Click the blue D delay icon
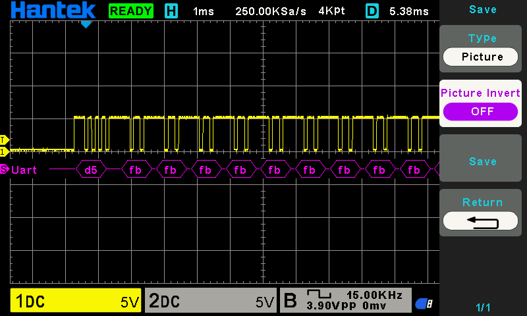The width and height of the screenshot is (527, 316). tap(372, 11)
